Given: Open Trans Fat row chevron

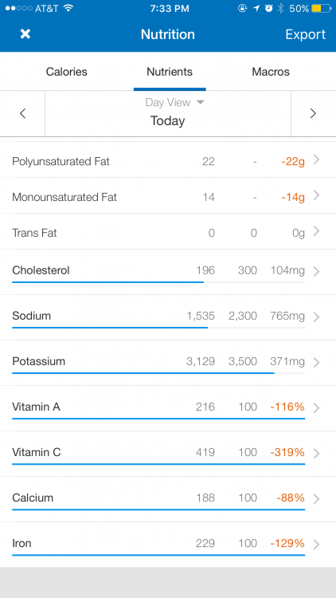Looking at the screenshot, I should click(316, 231).
